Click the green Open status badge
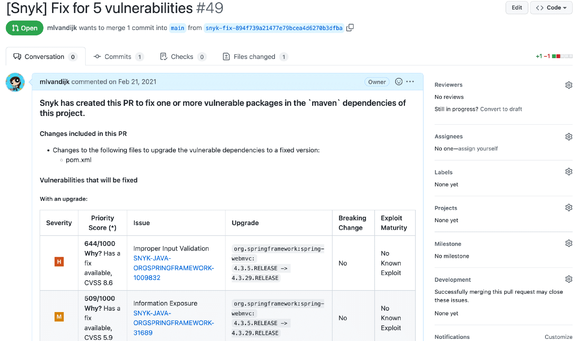 [x=25, y=28]
